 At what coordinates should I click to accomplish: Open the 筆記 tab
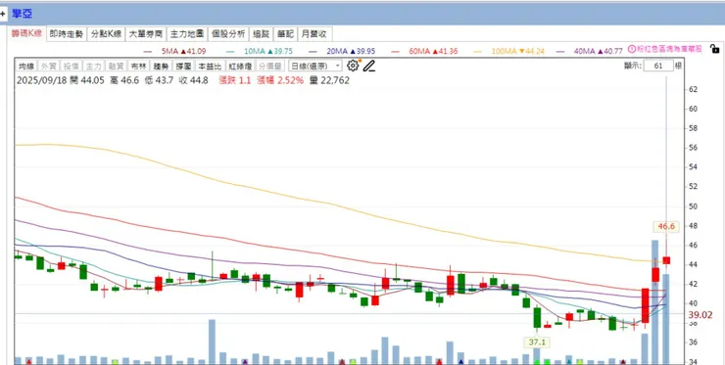click(285, 33)
